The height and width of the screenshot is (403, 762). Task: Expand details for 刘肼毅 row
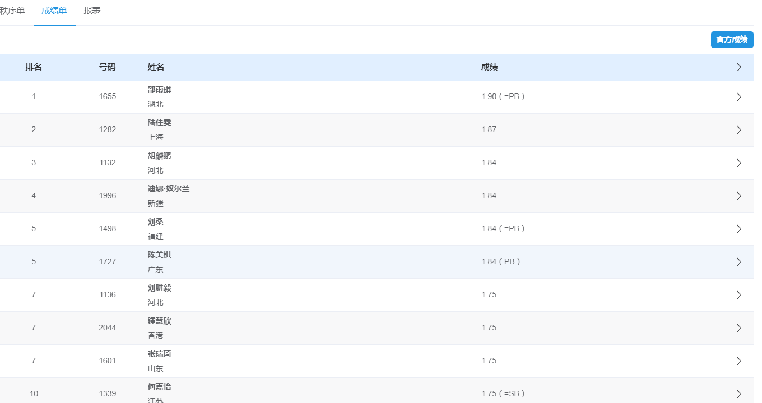pos(739,295)
